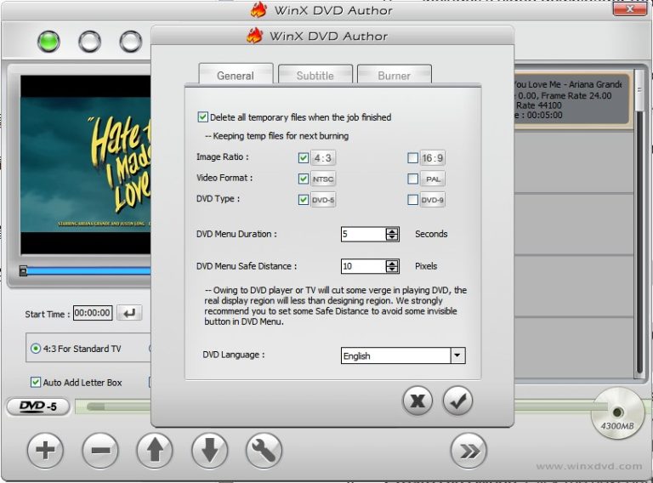Move the selected clip down
This screenshot has height=483, width=653.
[x=209, y=450]
